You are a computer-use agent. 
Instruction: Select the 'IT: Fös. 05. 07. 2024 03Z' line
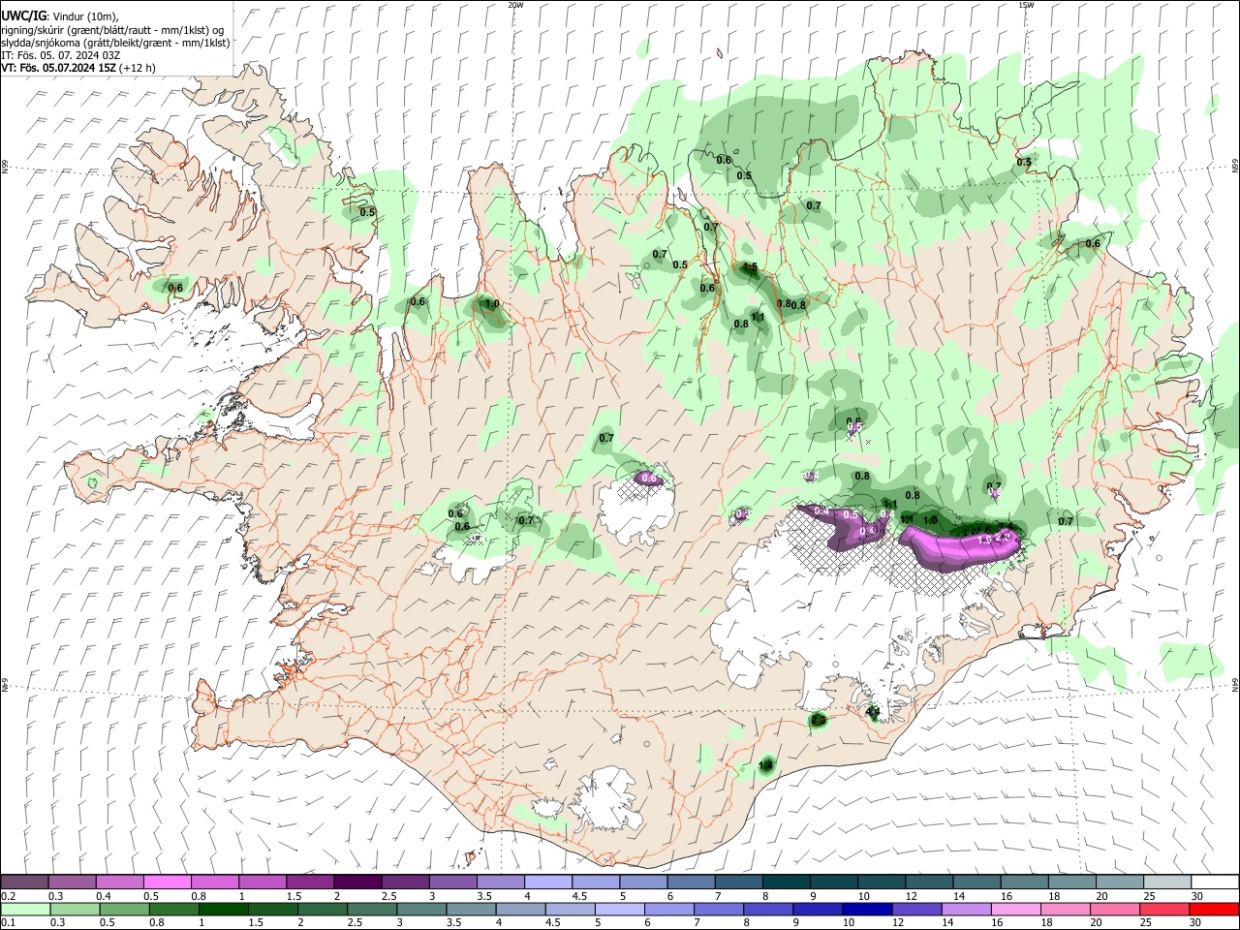coord(60,55)
